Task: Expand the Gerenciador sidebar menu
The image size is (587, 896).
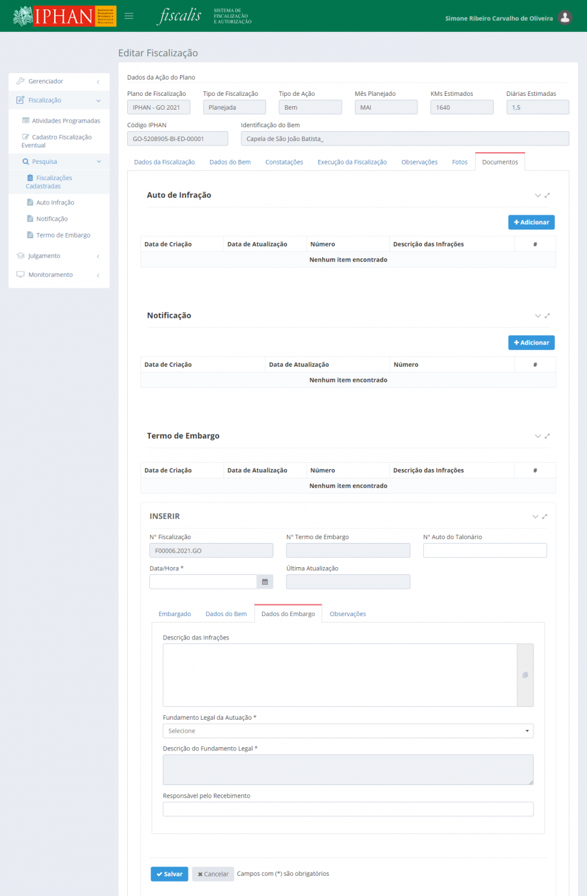Action: tap(59, 82)
